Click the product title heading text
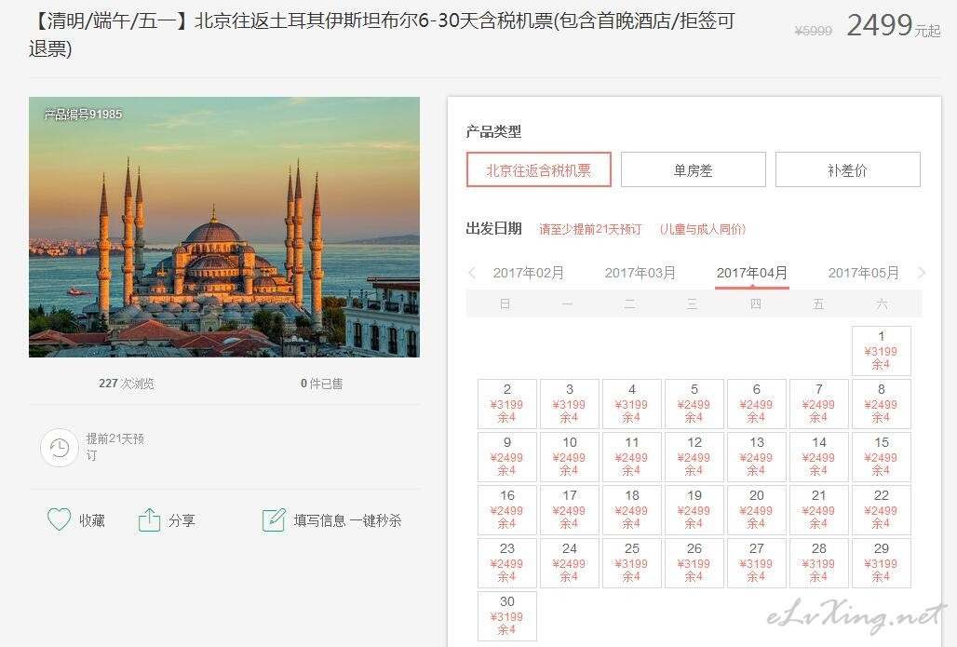 [382, 34]
